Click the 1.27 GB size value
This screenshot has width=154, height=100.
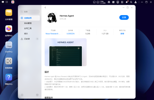pyautogui.click(x=105, y=34)
